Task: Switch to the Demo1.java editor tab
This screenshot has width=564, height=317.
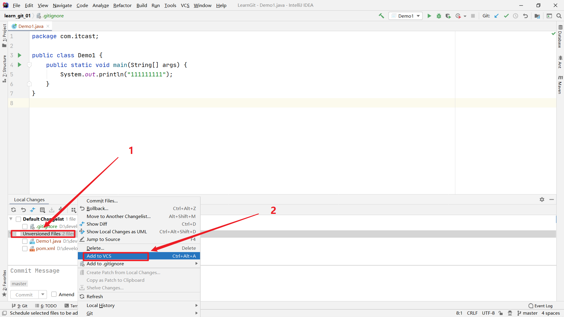Action: 31,26
